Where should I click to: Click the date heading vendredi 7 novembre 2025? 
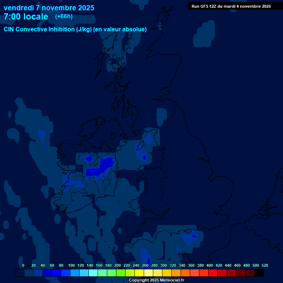[x=49, y=8]
